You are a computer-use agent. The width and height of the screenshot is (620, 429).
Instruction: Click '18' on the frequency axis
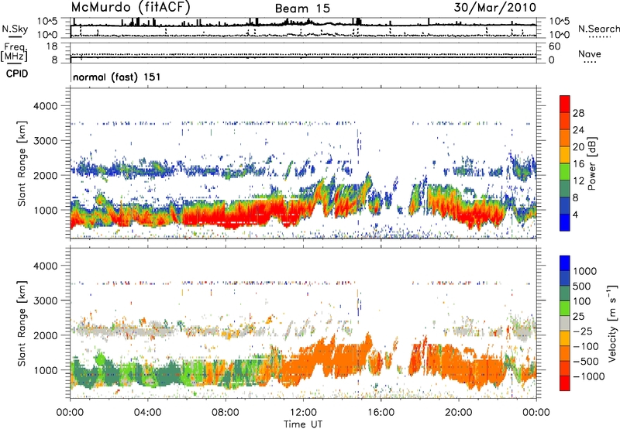tap(52, 46)
